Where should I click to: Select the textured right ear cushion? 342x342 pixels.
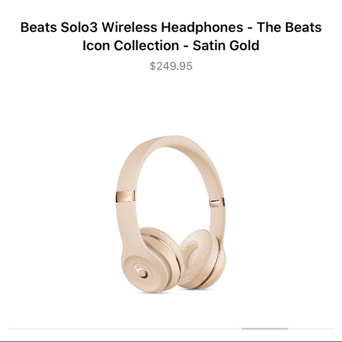[200, 259]
